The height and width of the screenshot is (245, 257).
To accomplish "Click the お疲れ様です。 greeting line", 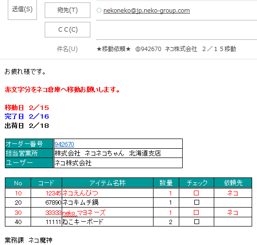I will [x=25, y=71].
